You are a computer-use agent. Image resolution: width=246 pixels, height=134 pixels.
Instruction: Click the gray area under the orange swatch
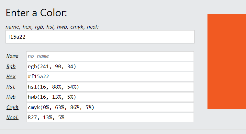click(227, 118)
